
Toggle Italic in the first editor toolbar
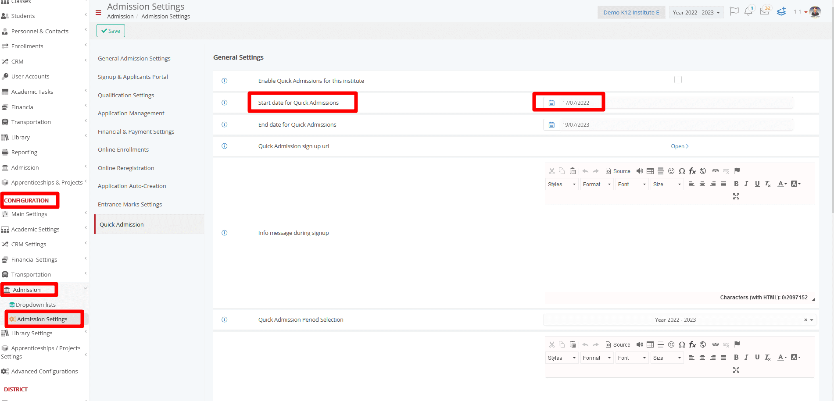[746, 184]
